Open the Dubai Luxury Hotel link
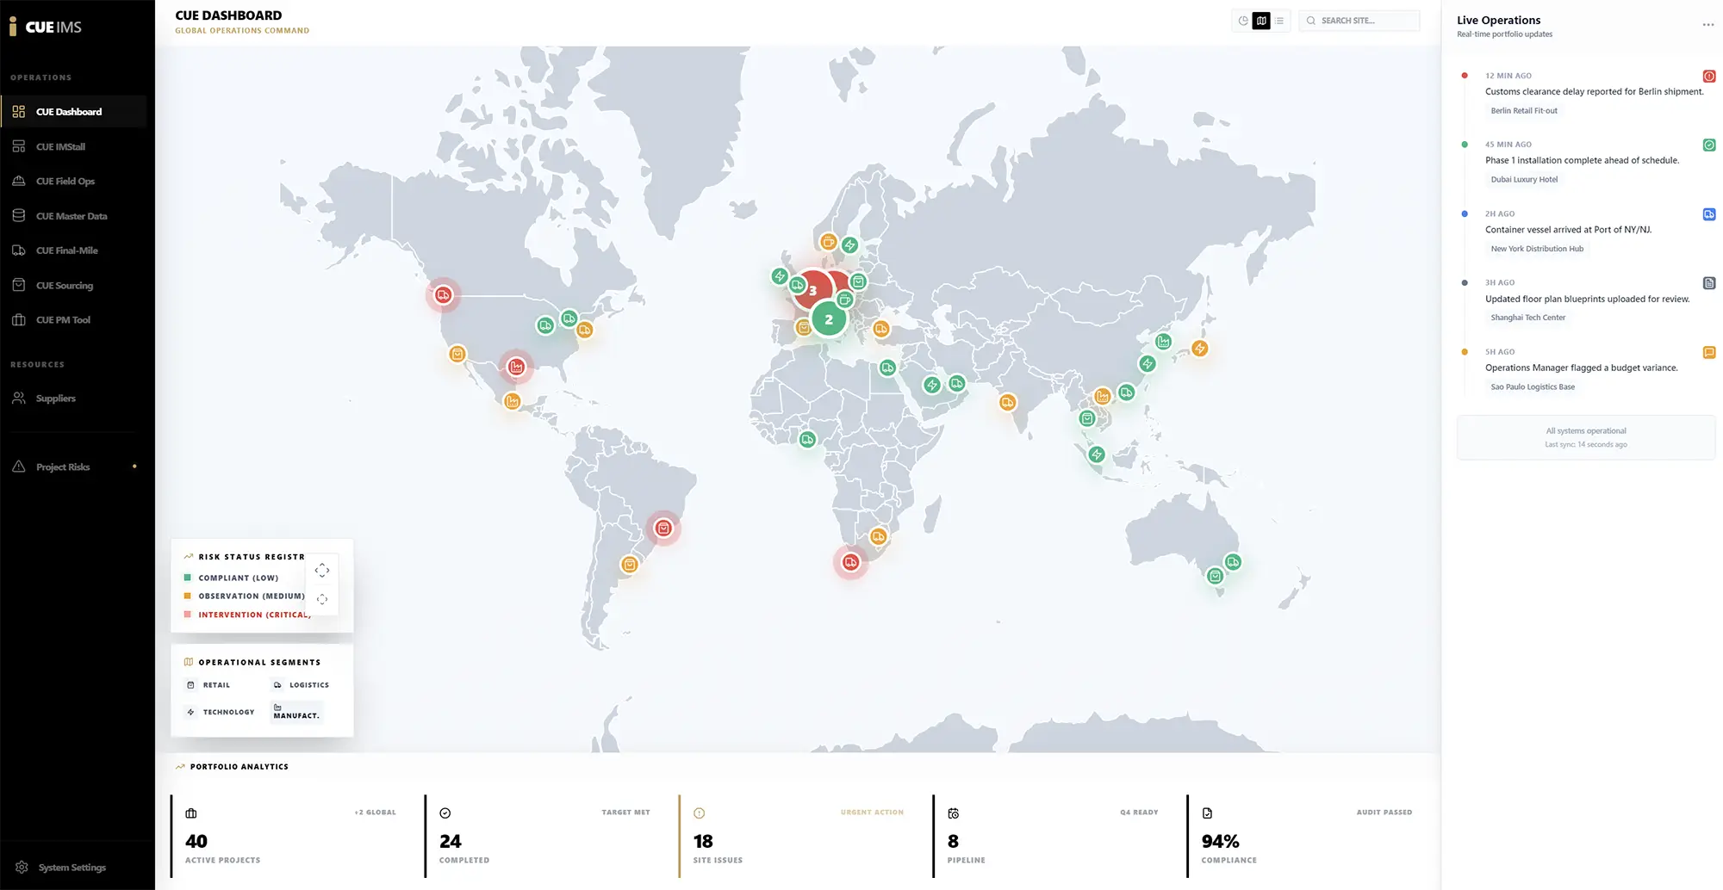Screen dimensions: 1723x890 [1523, 180]
